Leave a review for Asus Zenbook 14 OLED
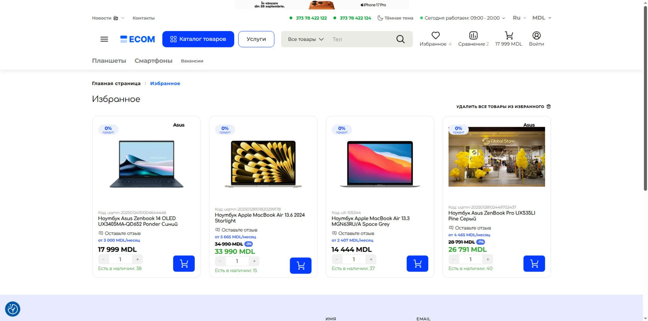This screenshot has height=321, width=648. [120, 233]
